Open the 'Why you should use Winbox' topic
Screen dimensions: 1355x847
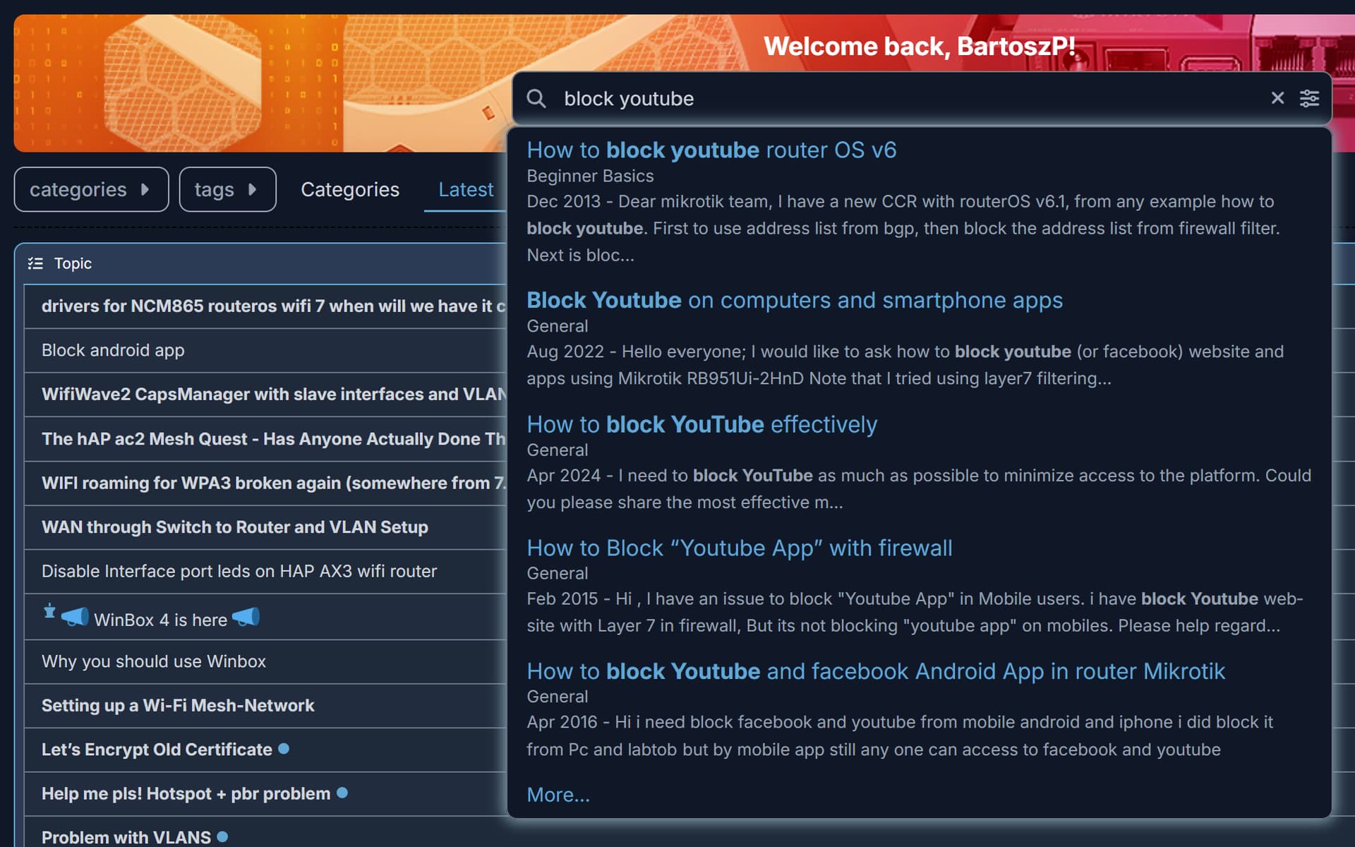(153, 661)
